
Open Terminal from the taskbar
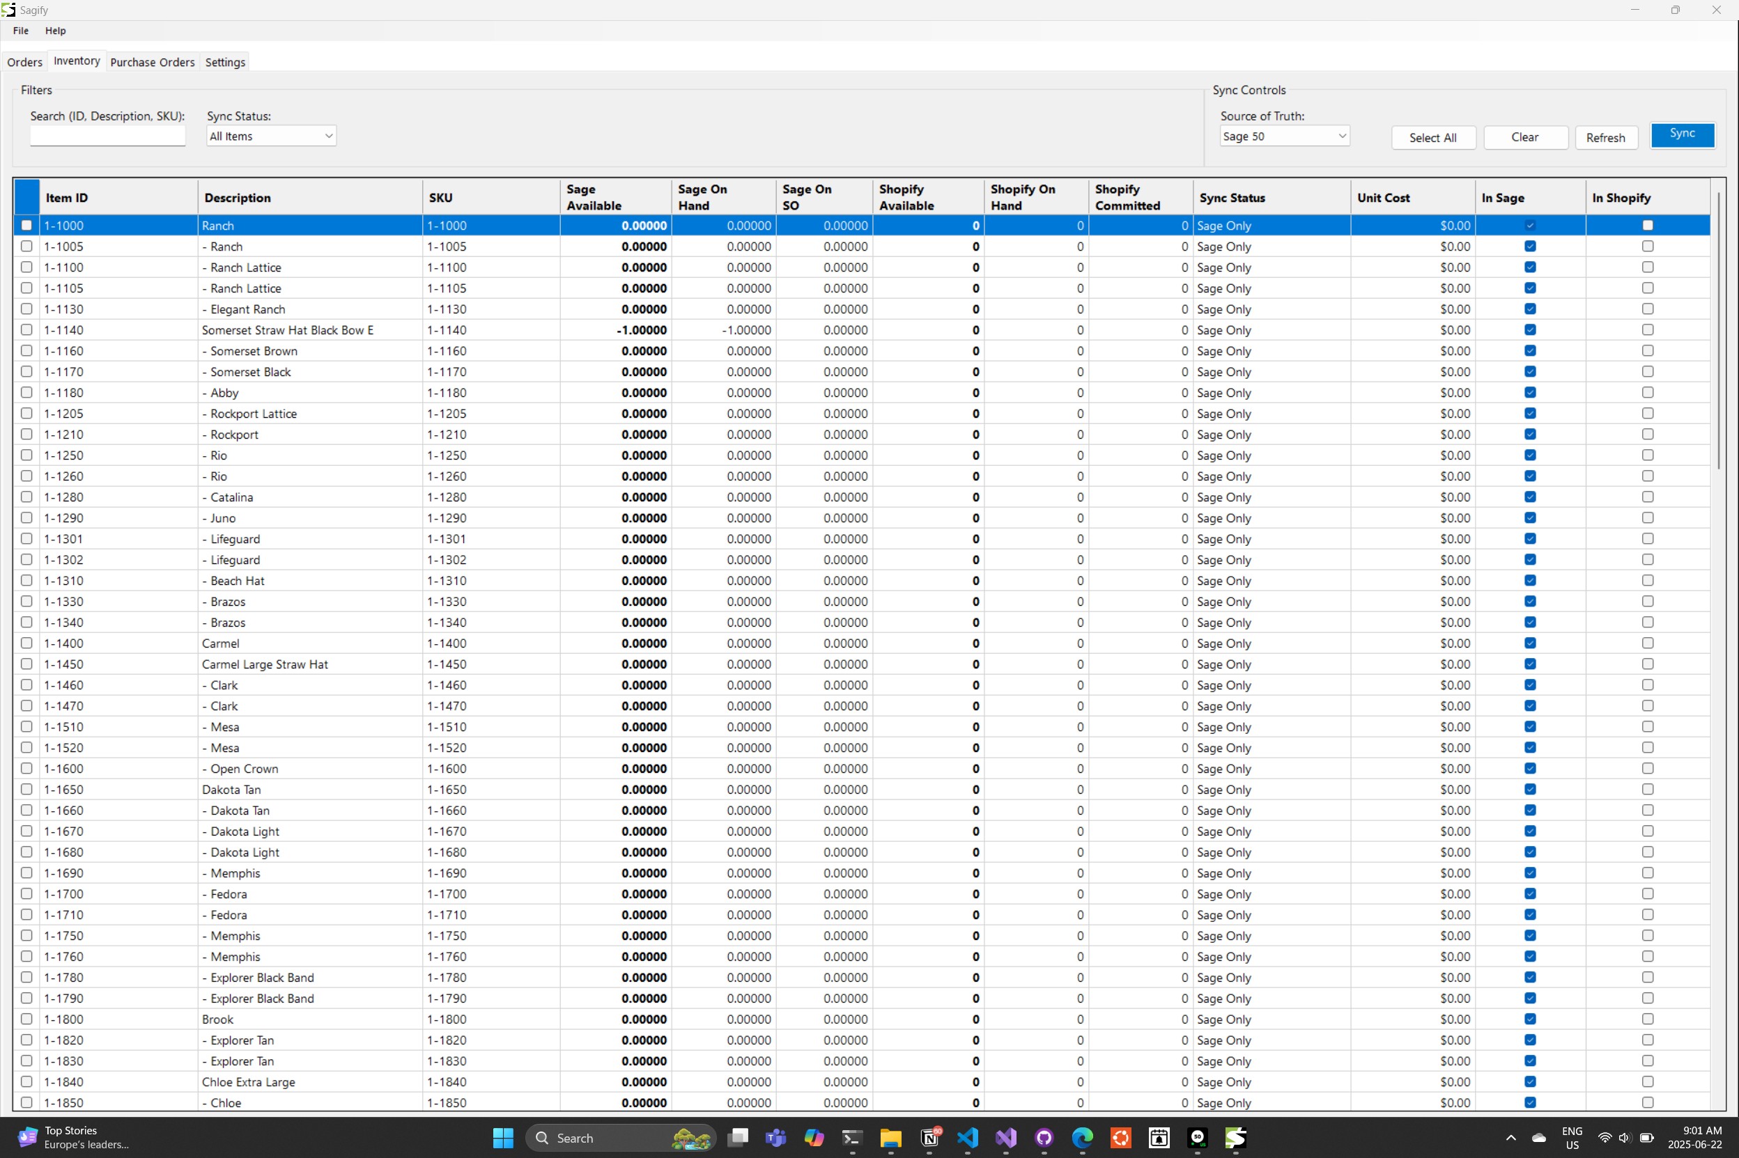coord(853,1137)
